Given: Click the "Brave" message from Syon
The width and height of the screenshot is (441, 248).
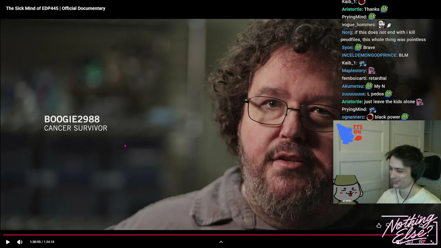Looking at the screenshot, I should coord(369,48).
